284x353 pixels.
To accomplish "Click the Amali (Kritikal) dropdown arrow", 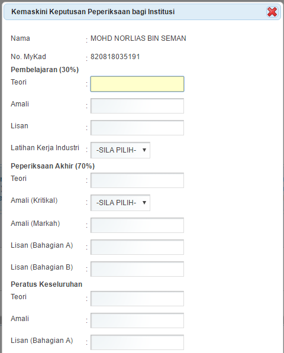I will click(x=144, y=203).
